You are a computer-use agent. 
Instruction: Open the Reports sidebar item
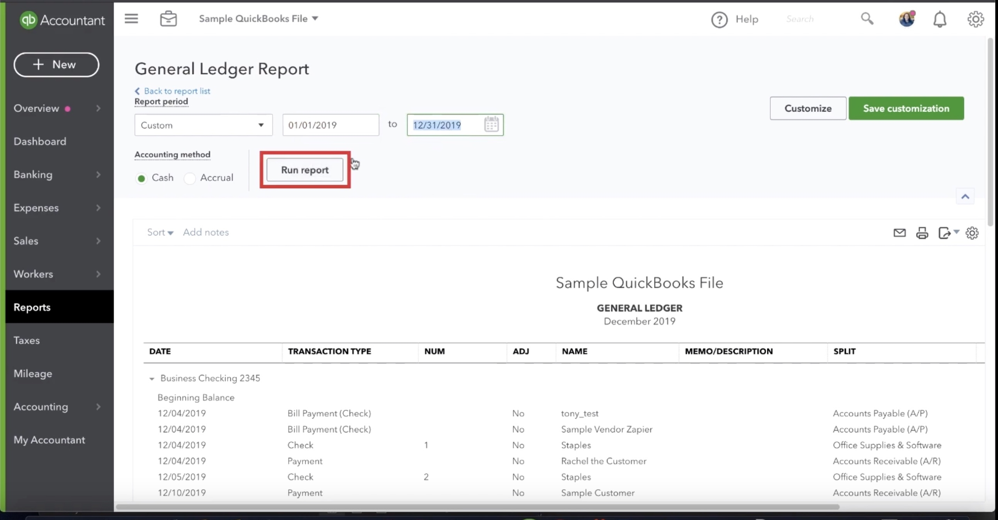(60, 307)
